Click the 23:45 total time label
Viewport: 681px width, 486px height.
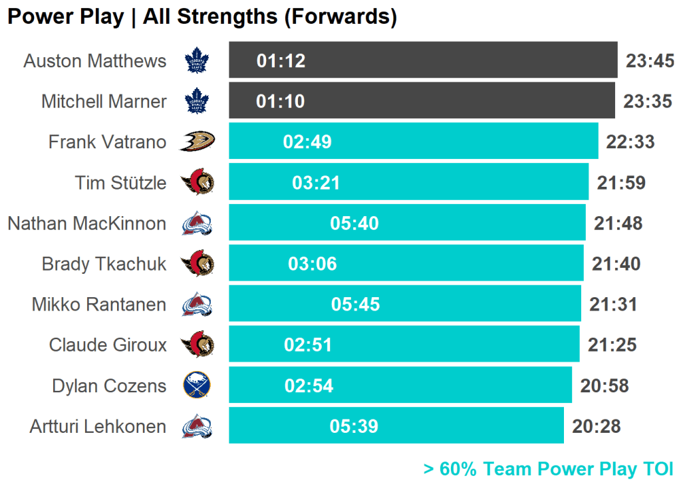coord(650,61)
